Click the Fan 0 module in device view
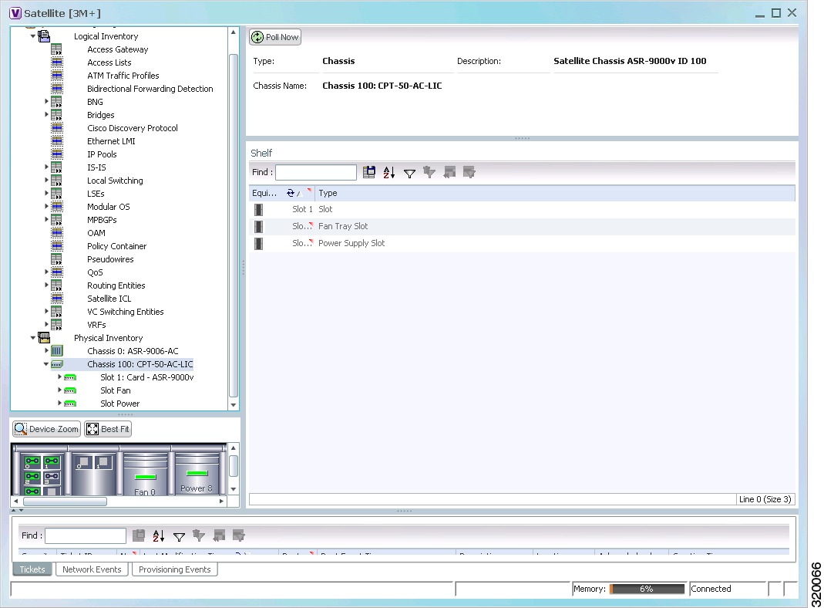This screenshot has height=608, width=824. [x=145, y=473]
